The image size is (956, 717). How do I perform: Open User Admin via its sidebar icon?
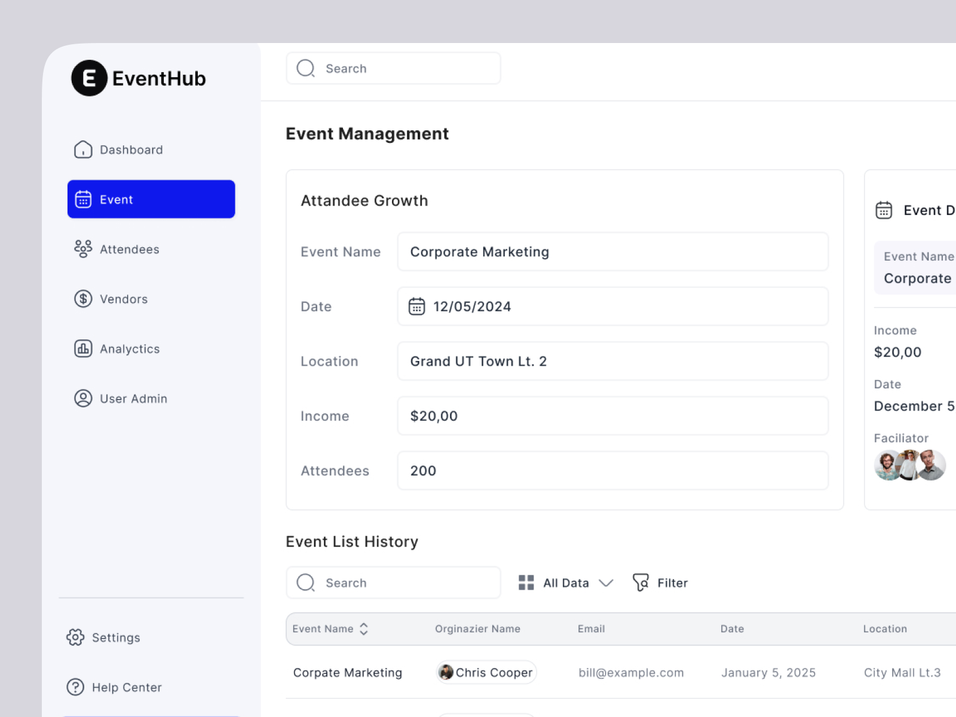(84, 399)
